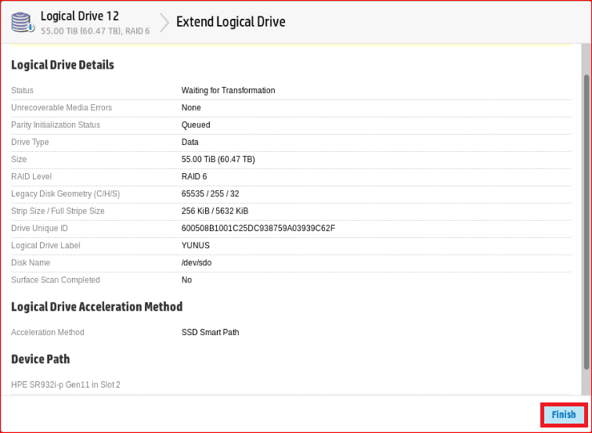592x433 pixels.
Task: Click the Extend Logical Drive heading
Action: (x=230, y=22)
